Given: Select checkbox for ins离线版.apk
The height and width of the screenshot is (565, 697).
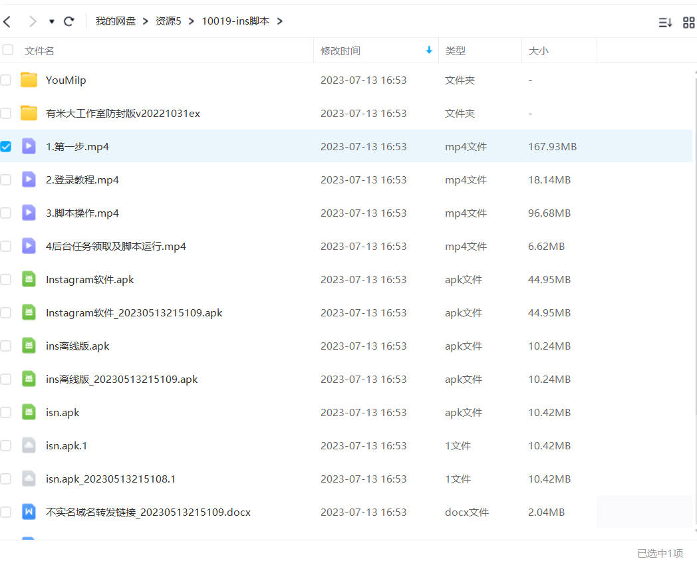Looking at the screenshot, I should tap(6, 346).
